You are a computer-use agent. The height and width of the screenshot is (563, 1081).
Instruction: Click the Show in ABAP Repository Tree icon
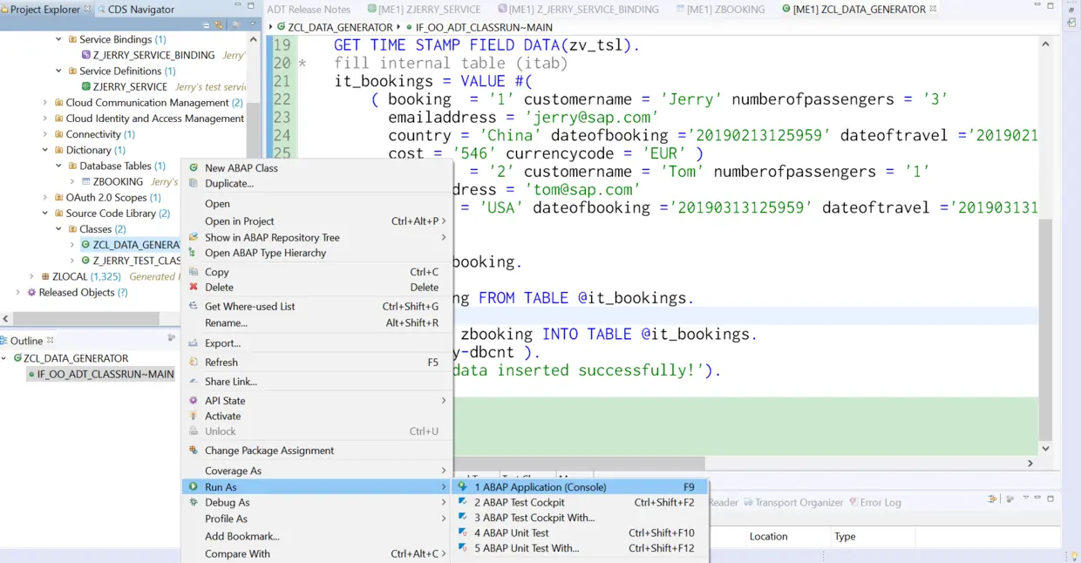(x=194, y=237)
